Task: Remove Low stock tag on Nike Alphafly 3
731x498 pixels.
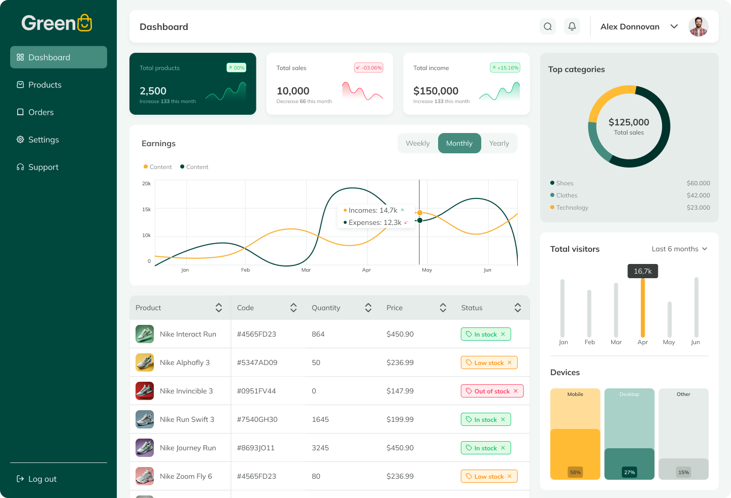Action: (510, 362)
